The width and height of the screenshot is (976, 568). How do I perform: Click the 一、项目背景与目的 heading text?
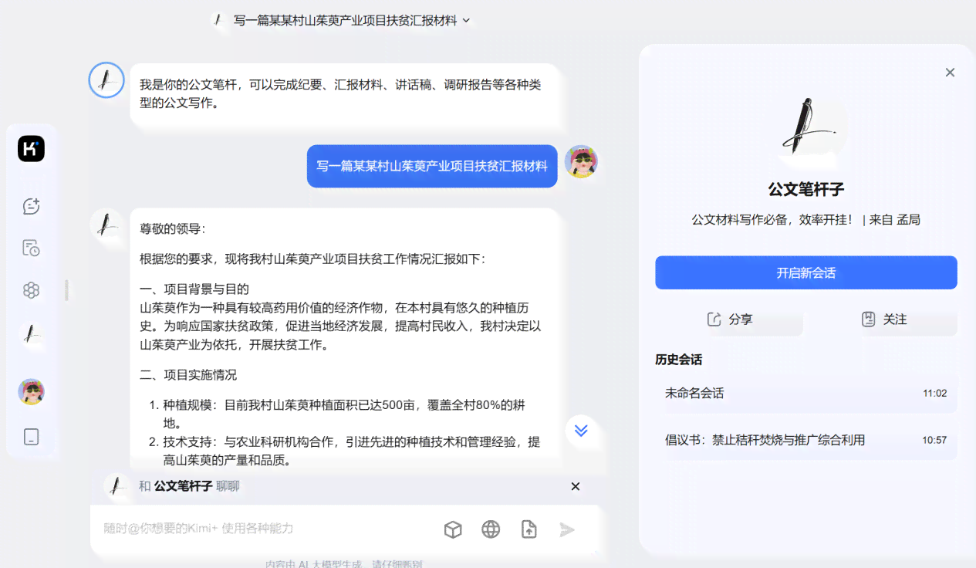(x=194, y=289)
